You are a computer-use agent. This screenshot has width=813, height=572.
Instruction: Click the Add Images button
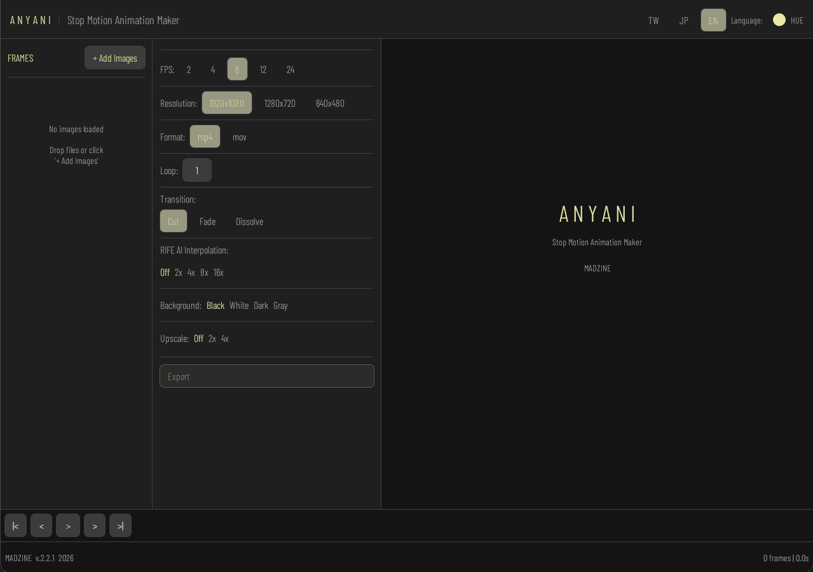click(115, 58)
